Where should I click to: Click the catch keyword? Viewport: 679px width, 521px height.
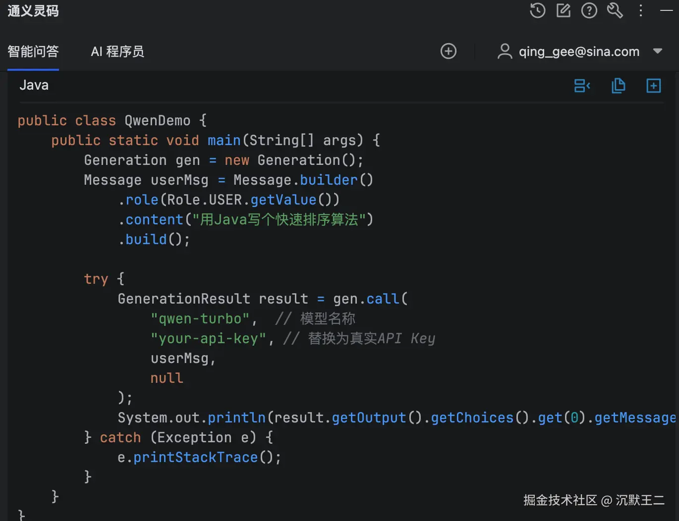pos(120,437)
